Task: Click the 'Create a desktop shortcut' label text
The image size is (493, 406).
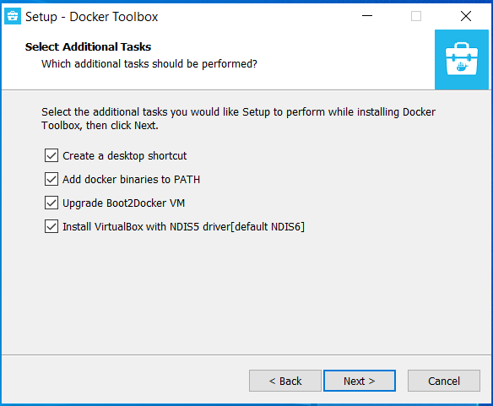Action: pyautogui.click(x=124, y=155)
